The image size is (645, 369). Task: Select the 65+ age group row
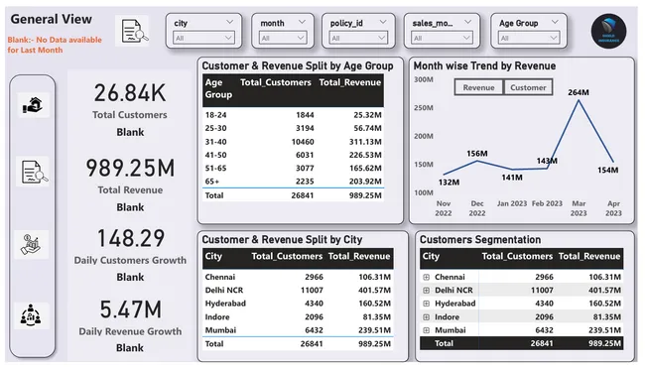point(293,182)
